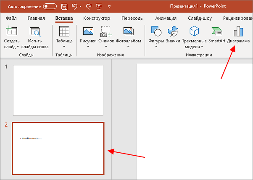Open the Undo history dropdown arrow
Viewport: 253px width, 180px height.
point(81,7)
